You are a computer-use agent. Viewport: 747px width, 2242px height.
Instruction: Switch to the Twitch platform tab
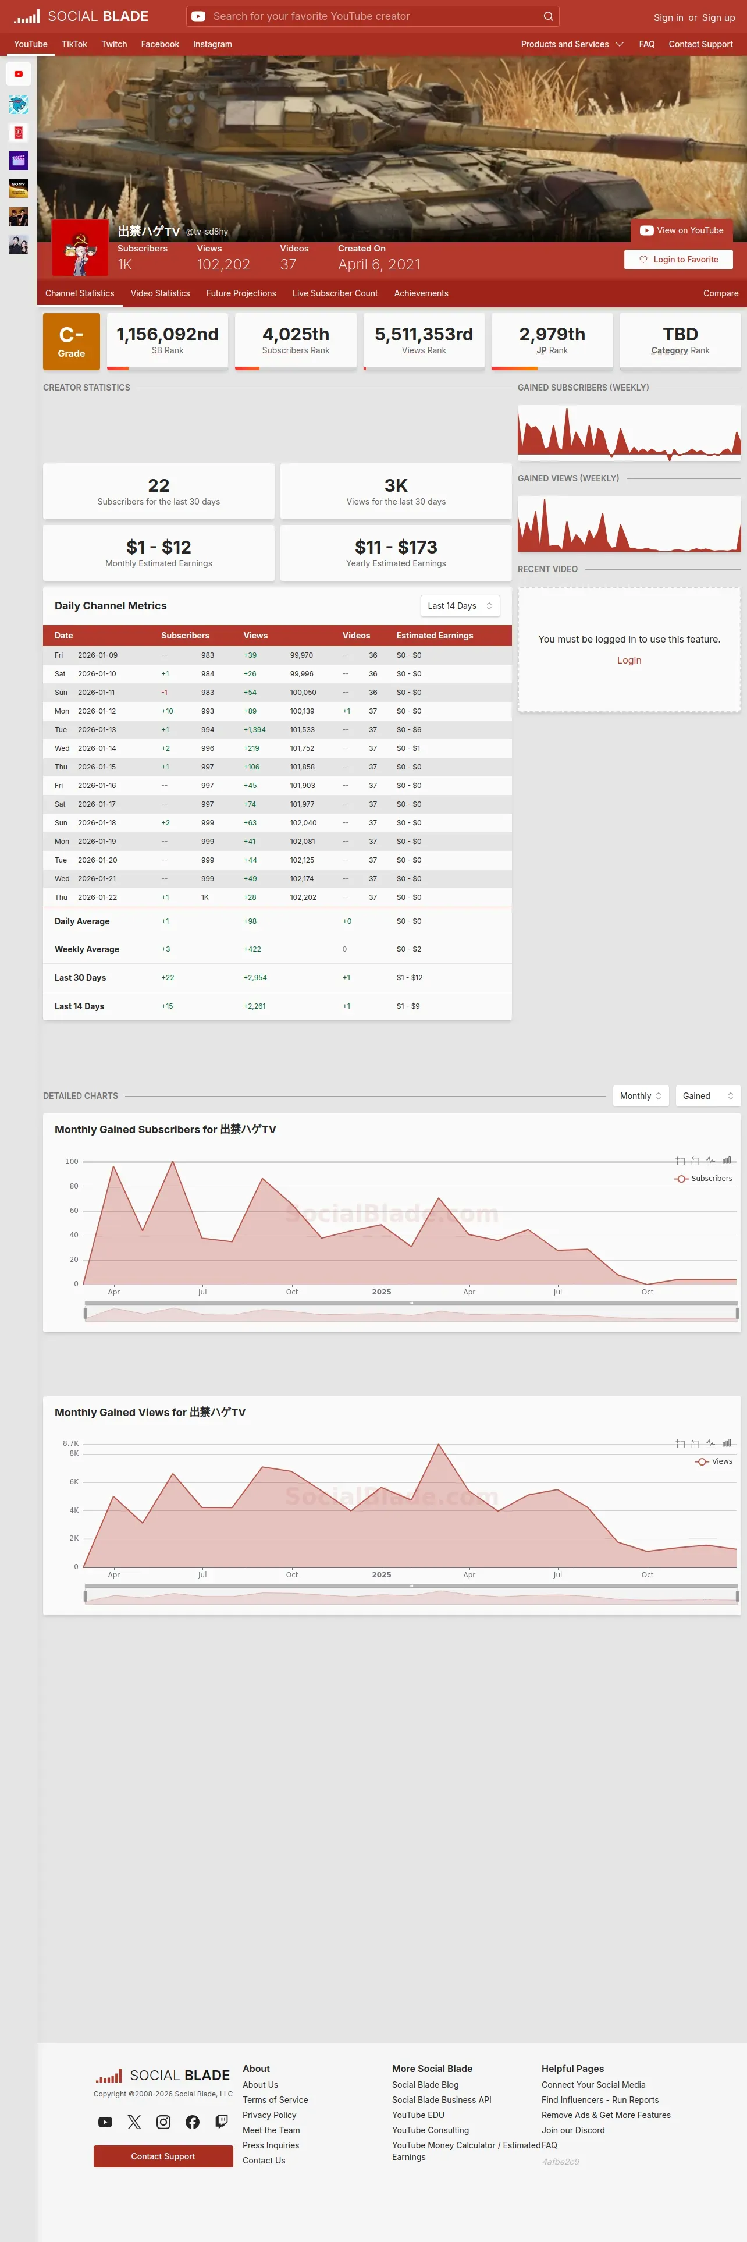[x=114, y=44]
